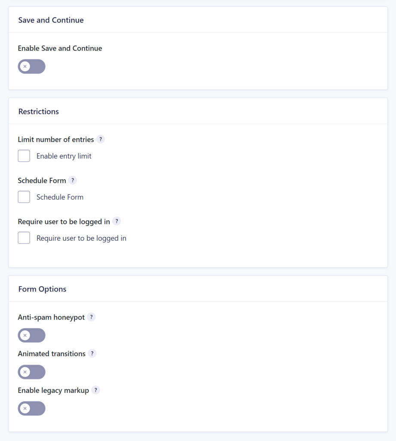
Task: Click the help icon beside Limit number of entries
Action: [101, 139]
